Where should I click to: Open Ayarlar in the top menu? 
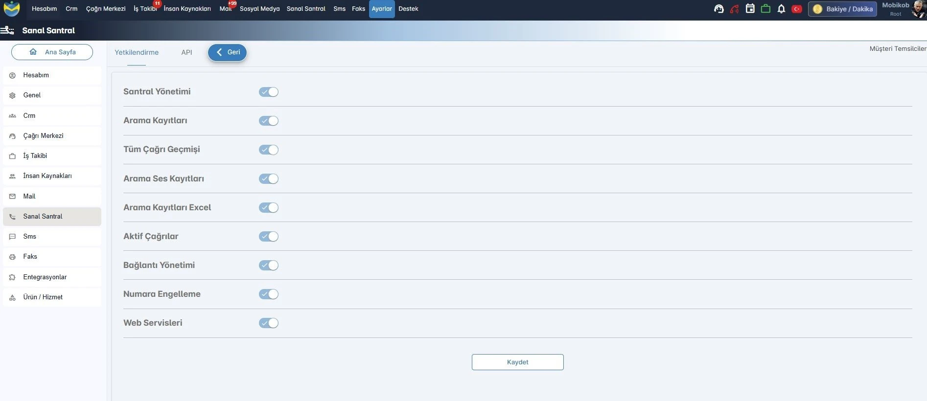pyautogui.click(x=382, y=9)
